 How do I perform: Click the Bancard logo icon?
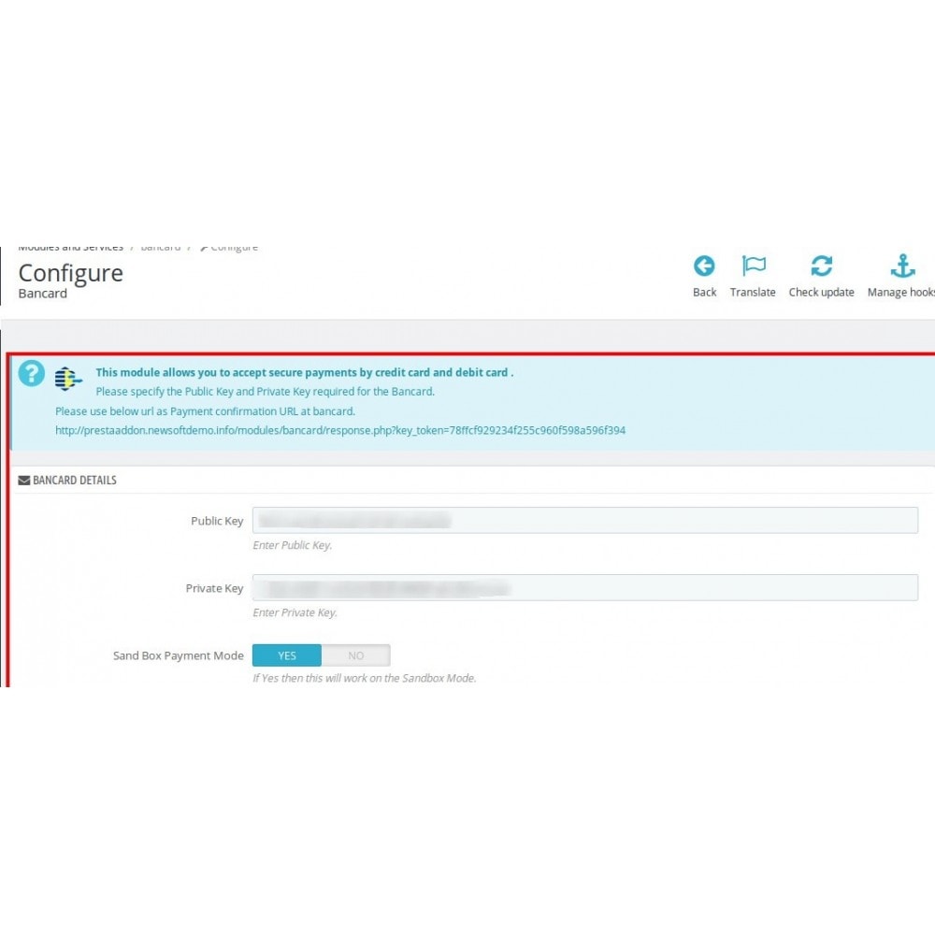coord(68,379)
